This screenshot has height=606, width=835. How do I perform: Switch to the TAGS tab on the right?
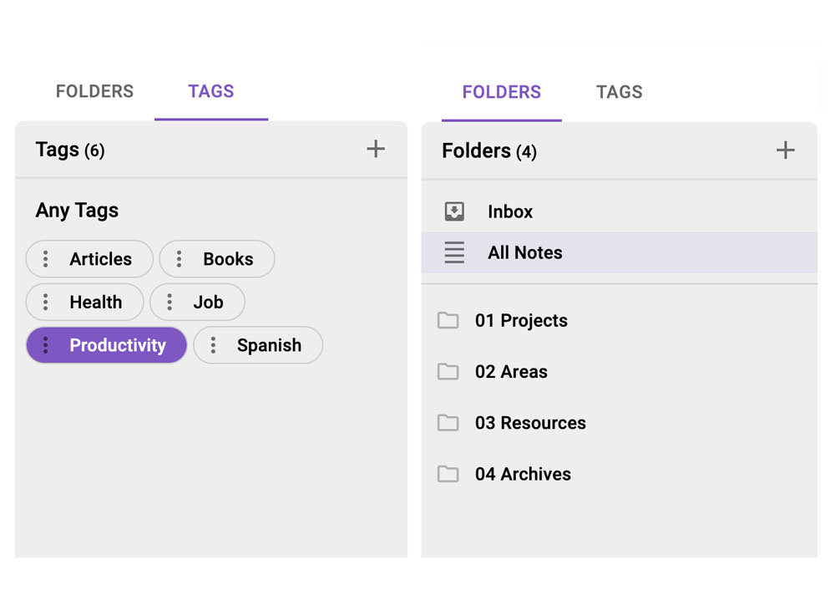pyautogui.click(x=619, y=92)
